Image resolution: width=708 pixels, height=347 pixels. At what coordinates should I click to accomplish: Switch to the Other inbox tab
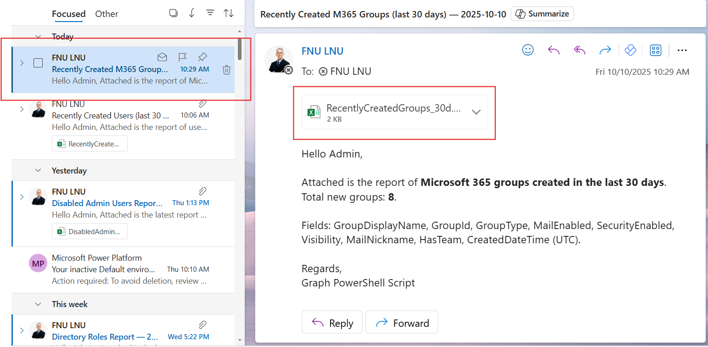tap(107, 14)
